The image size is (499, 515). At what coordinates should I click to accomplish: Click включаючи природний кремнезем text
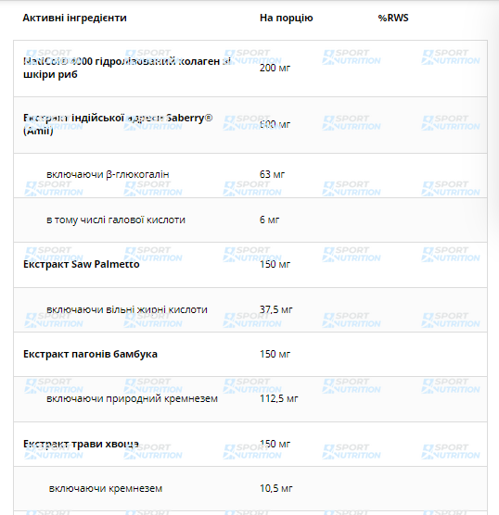(x=132, y=398)
